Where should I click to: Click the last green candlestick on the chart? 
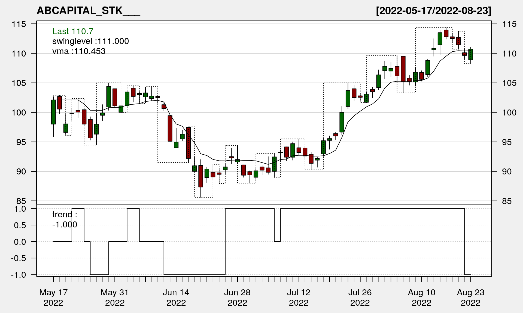[x=471, y=54]
